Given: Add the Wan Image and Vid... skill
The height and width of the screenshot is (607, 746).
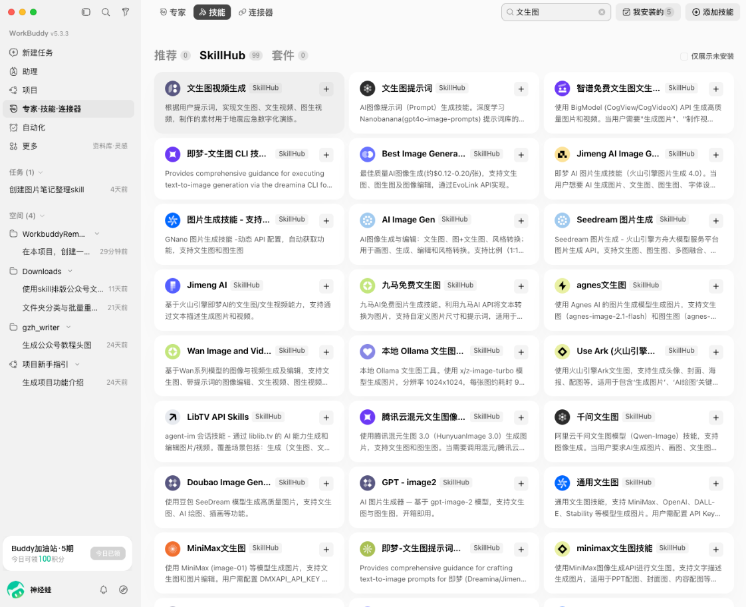Looking at the screenshot, I should [x=326, y=352].
